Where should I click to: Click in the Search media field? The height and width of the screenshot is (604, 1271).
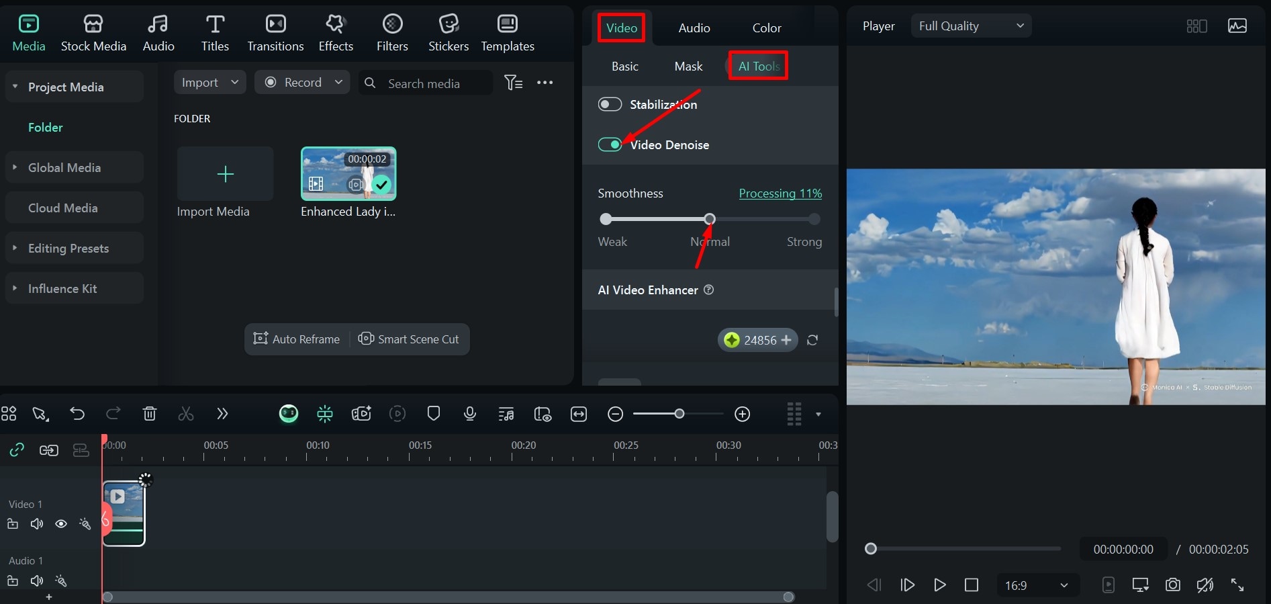click(426, 83)
